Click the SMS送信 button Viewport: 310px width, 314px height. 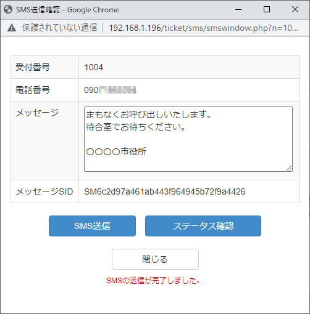(x=92, y=226)
